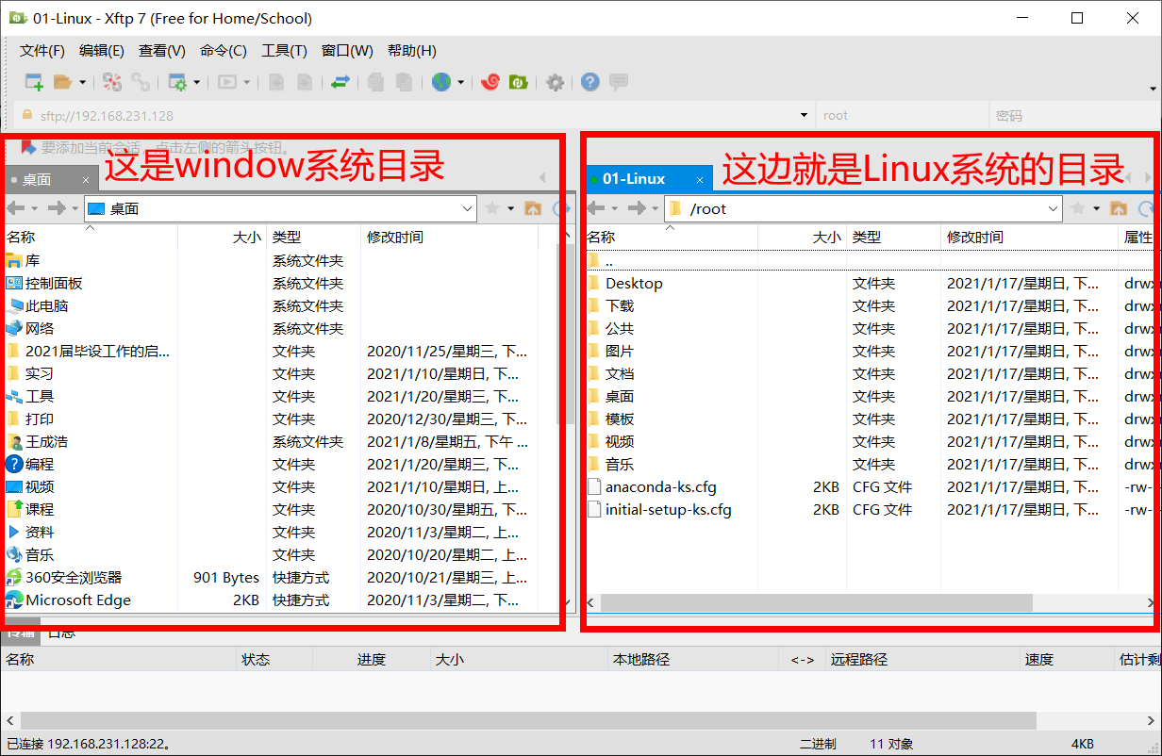Image resolution: width=1162 pixels, height=756 pixels.
Task: Go to the local pane's parent folder
Action: point(533,209)
